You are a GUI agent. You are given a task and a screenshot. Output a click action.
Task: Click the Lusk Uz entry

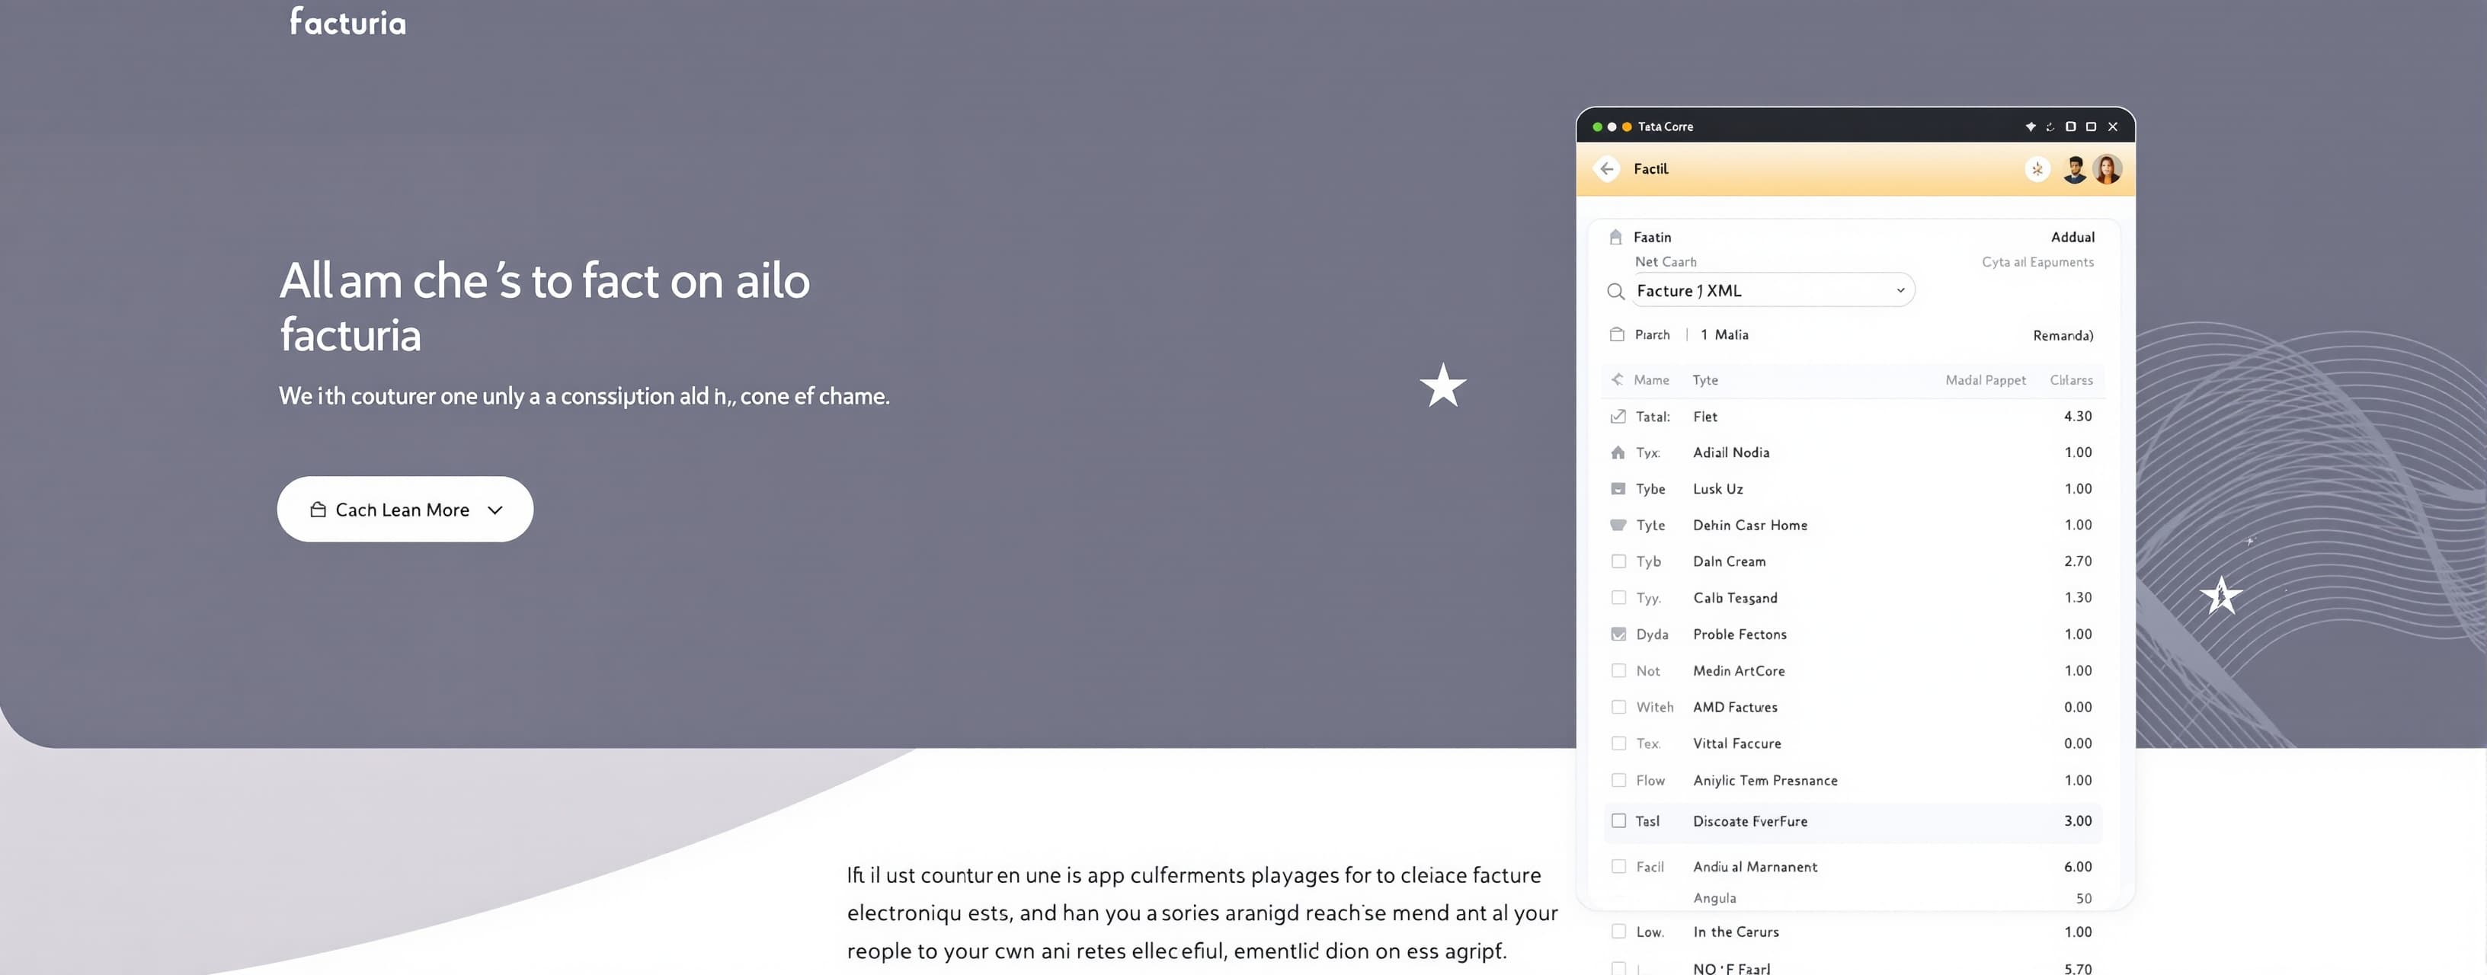(1717, 488)
